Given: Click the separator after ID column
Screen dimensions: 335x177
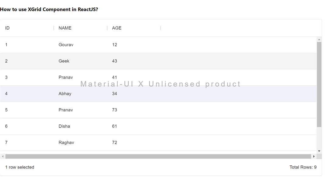Looking at the screenshot, I should click(54, 28).
